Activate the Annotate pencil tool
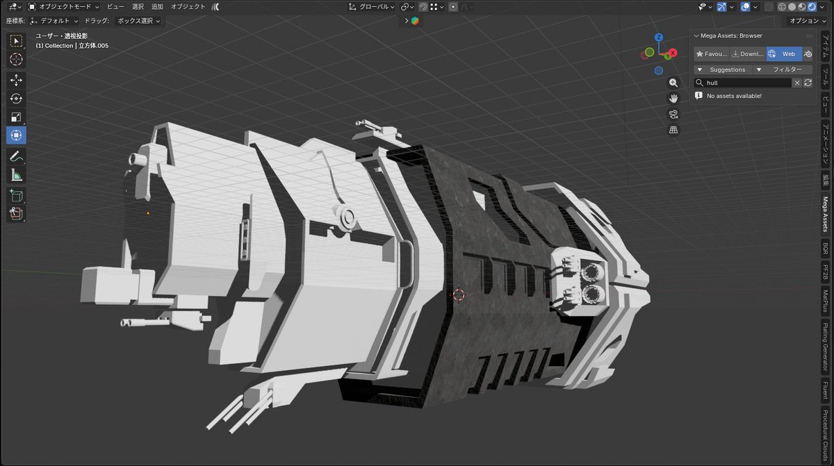The height and width of the screenshot is (466, 834). tap(16, 156)
